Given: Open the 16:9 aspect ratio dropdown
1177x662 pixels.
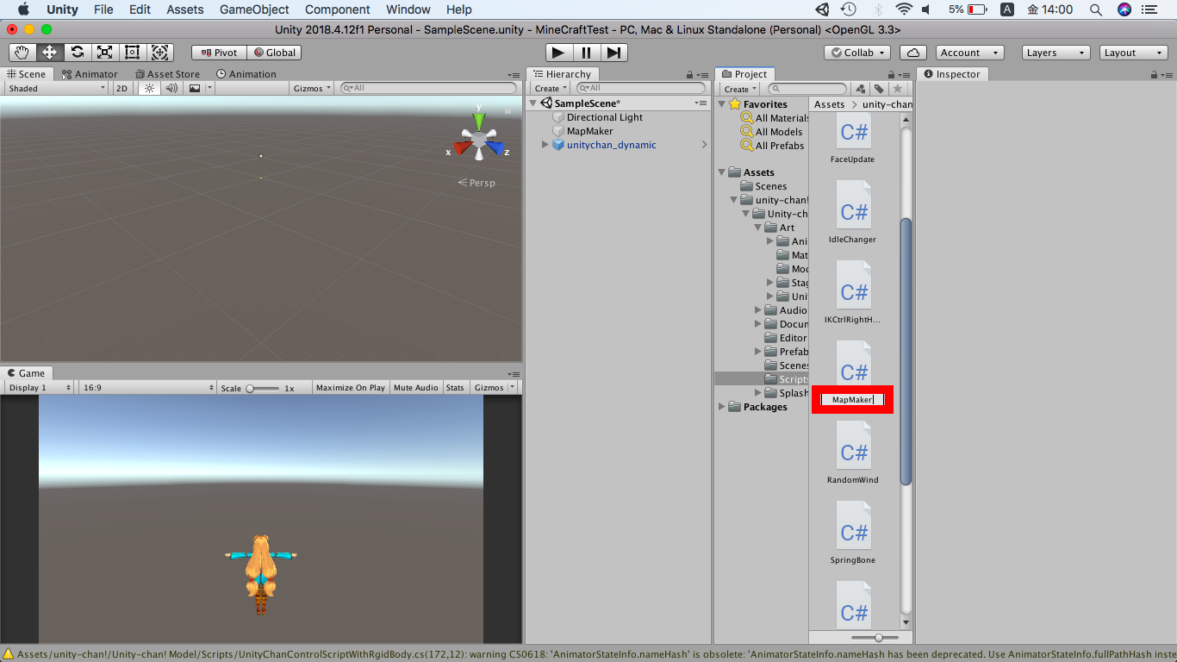Looking at the screenshot, I should 147,388.
